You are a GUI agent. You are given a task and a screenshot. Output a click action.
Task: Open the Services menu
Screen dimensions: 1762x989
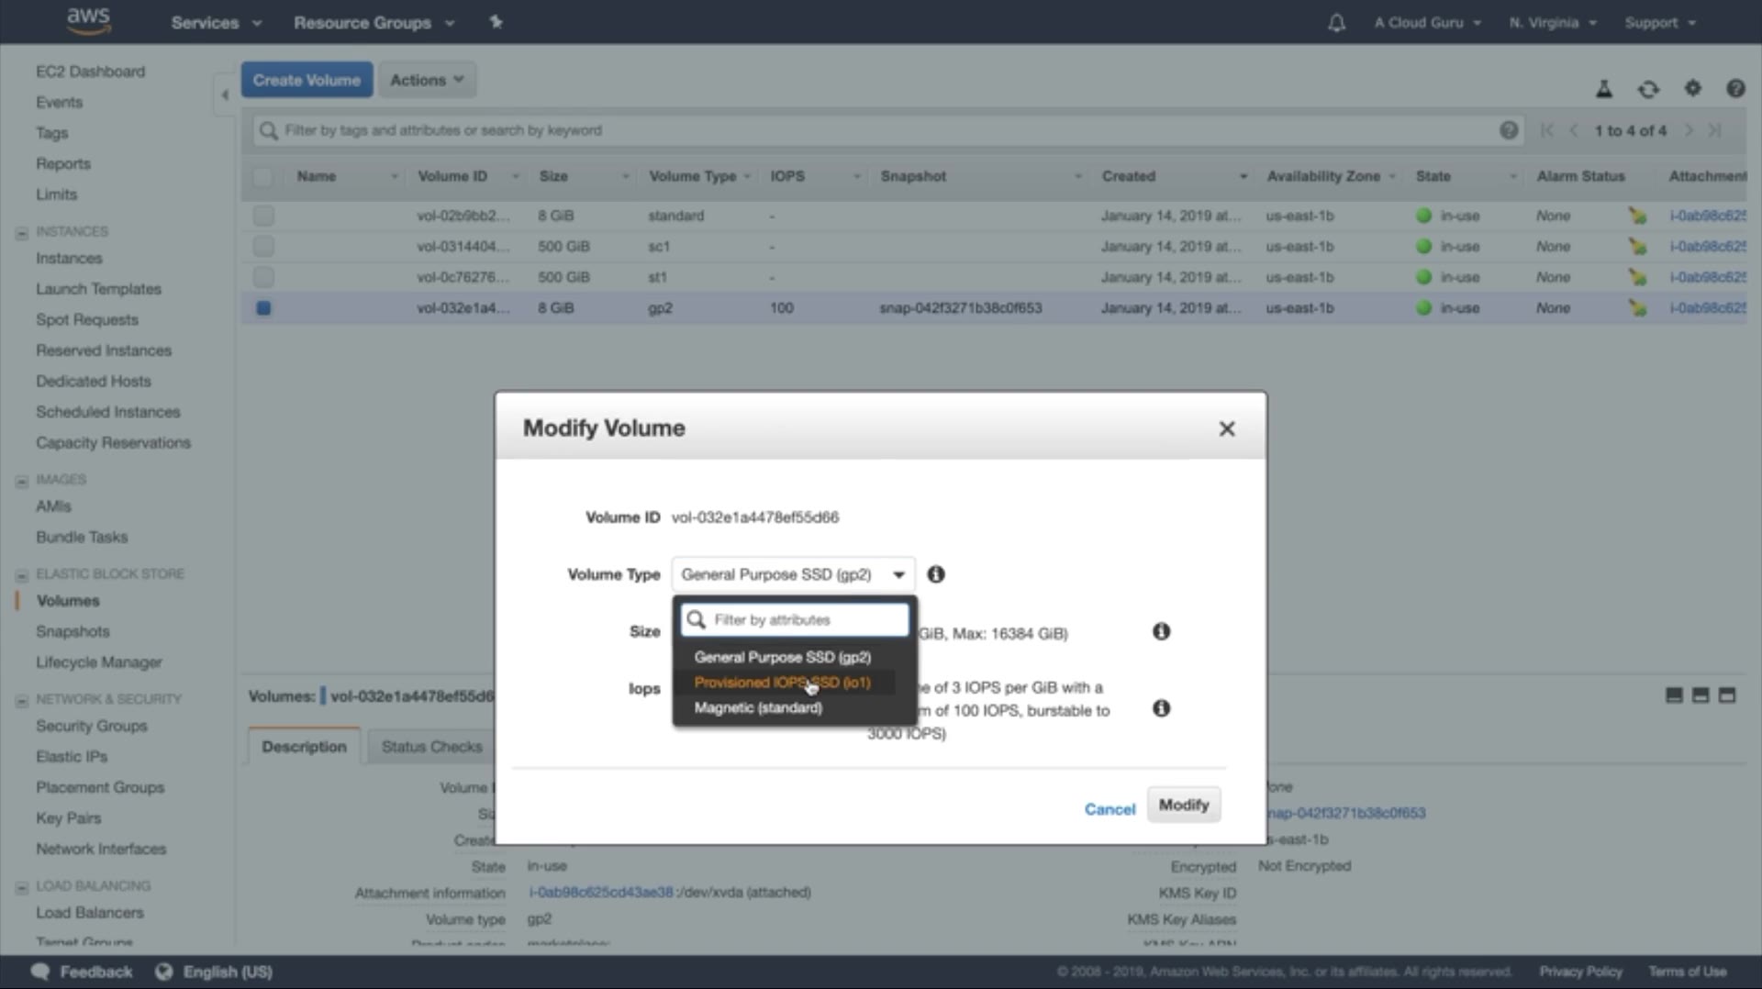tap(216, 22)
